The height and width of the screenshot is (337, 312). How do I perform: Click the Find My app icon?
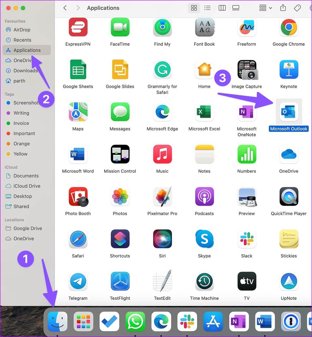coord(162,27)
